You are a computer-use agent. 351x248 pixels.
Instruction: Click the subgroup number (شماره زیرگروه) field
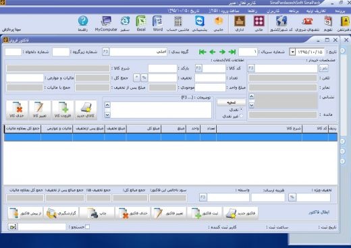(61, 52)
